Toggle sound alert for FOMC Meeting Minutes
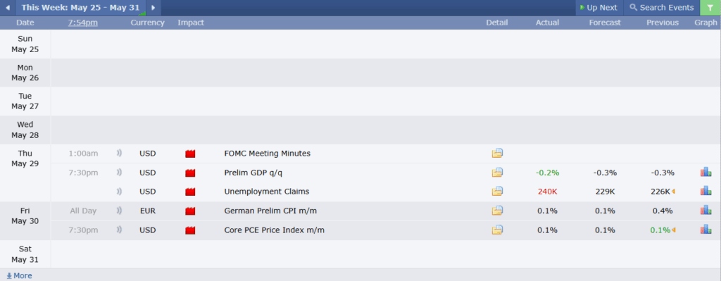 [x=119, y=153]
